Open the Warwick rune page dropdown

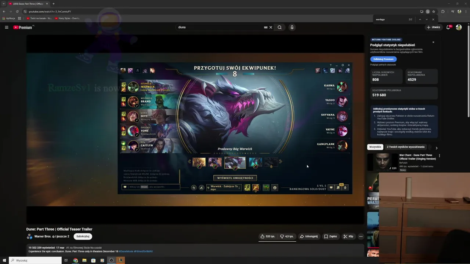[x=224, y=188]
